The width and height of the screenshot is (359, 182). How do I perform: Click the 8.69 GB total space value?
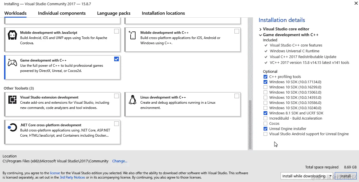click(x=350, y=167)
